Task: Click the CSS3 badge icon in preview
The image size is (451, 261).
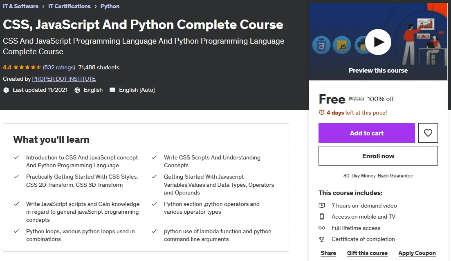Action: (321, 45)
